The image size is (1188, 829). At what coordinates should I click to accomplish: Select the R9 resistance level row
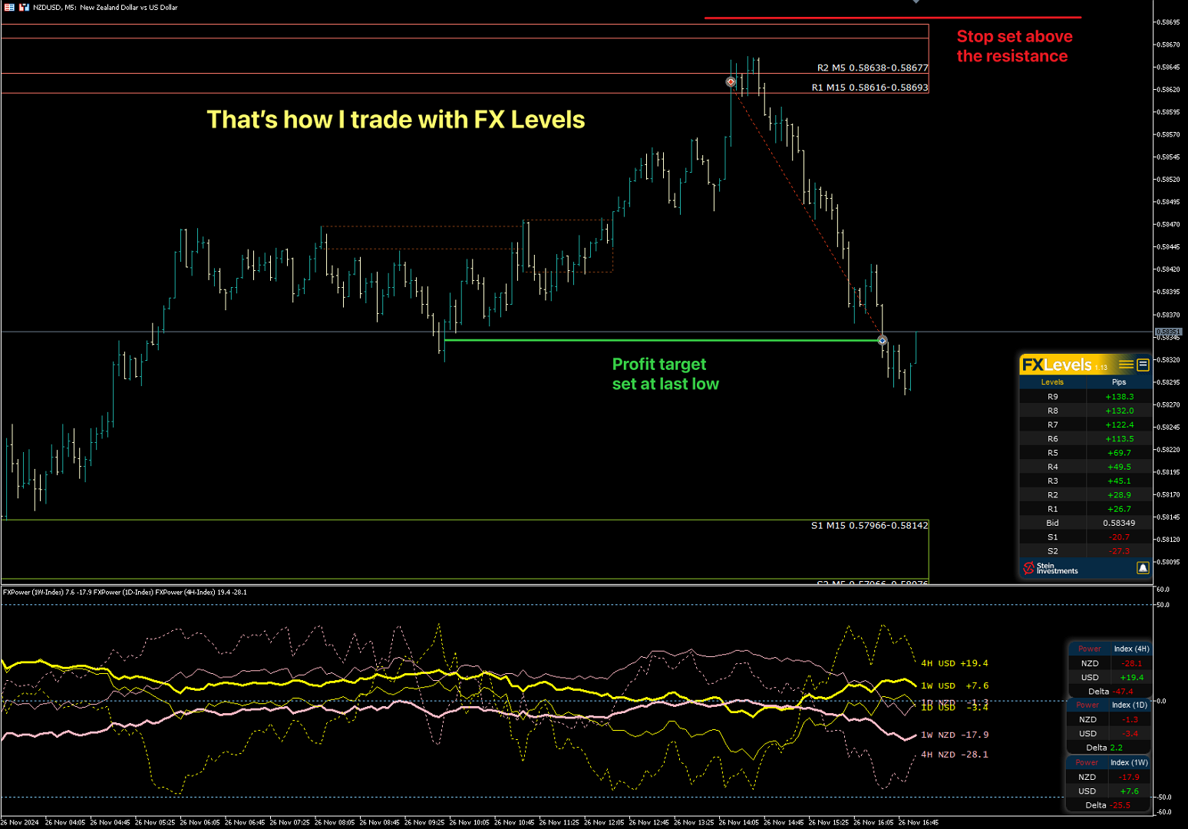coord(1052,396)
